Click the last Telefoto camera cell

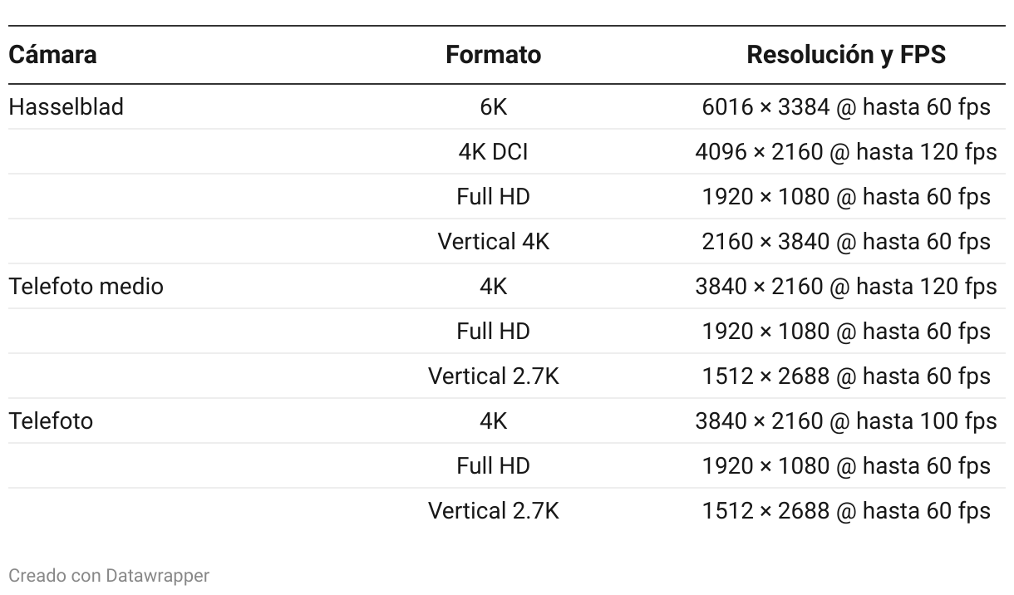coord(51,421)
